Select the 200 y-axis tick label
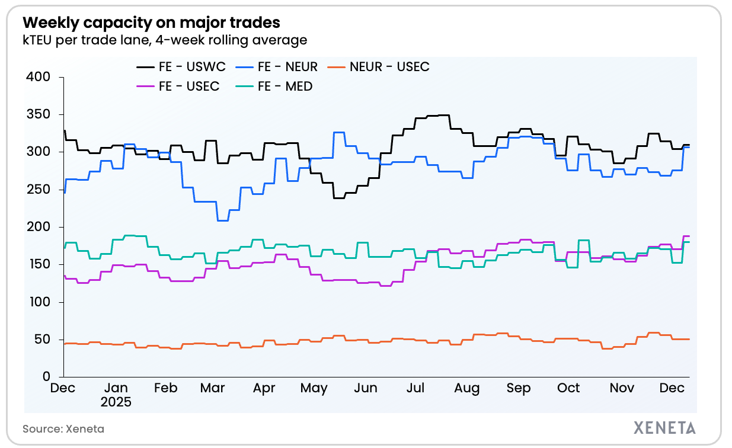This screenshot has height=448, width=732. click(39, 227)
